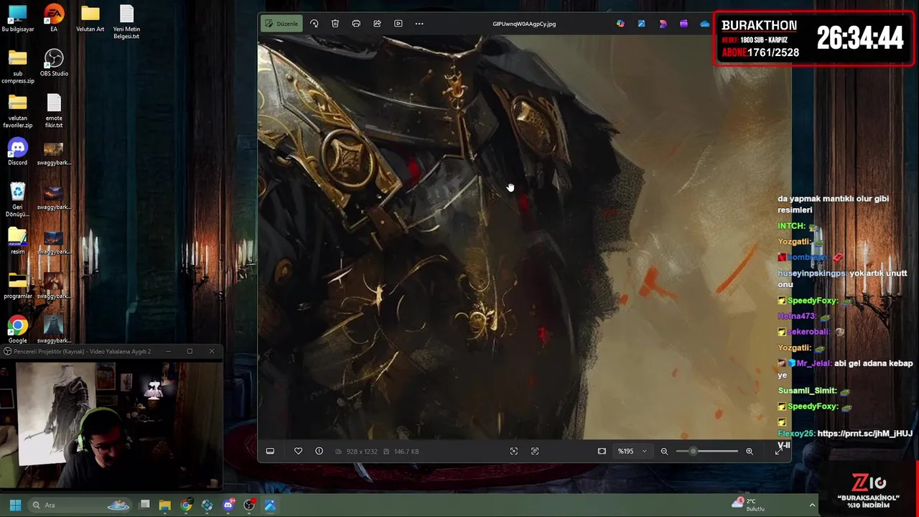919x517 pixels.
Task: Click the zoom slider track
Action: [707, 451]
